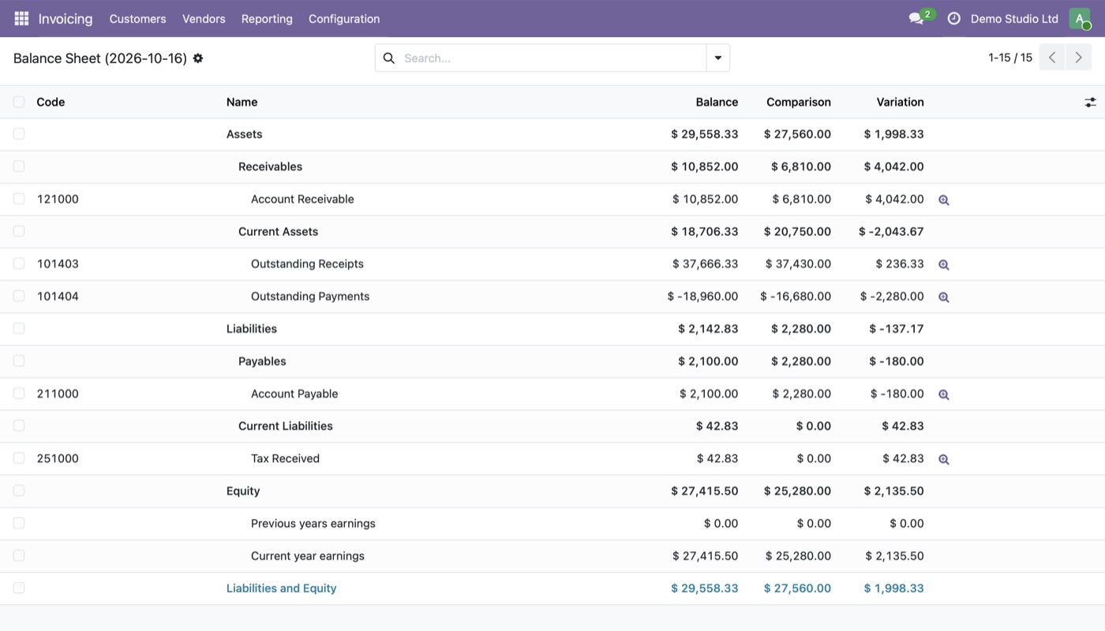Screen dimensions: 1105x631
Task: Open the conversations chat icon
Action: pos(916,18)
